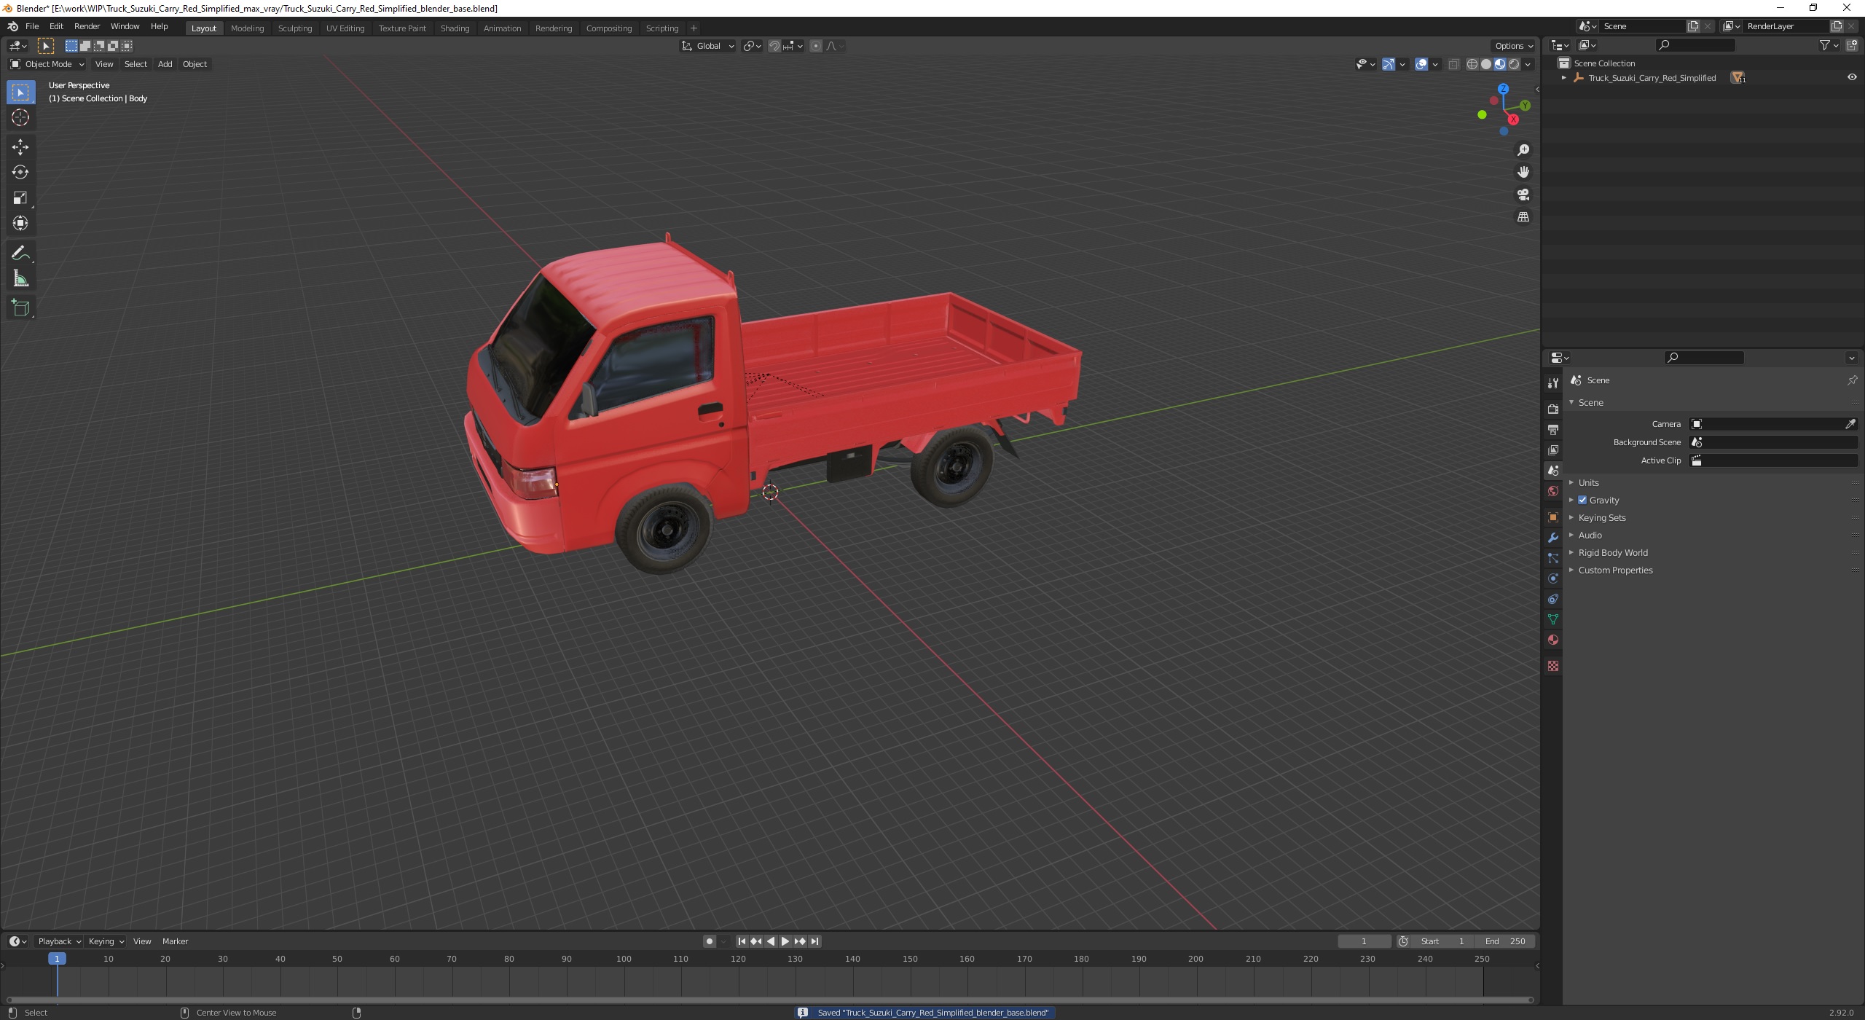Open the Active Tool properties tab
The width and height of the screenshot is (1865, 1020).
pos(1553,383)
